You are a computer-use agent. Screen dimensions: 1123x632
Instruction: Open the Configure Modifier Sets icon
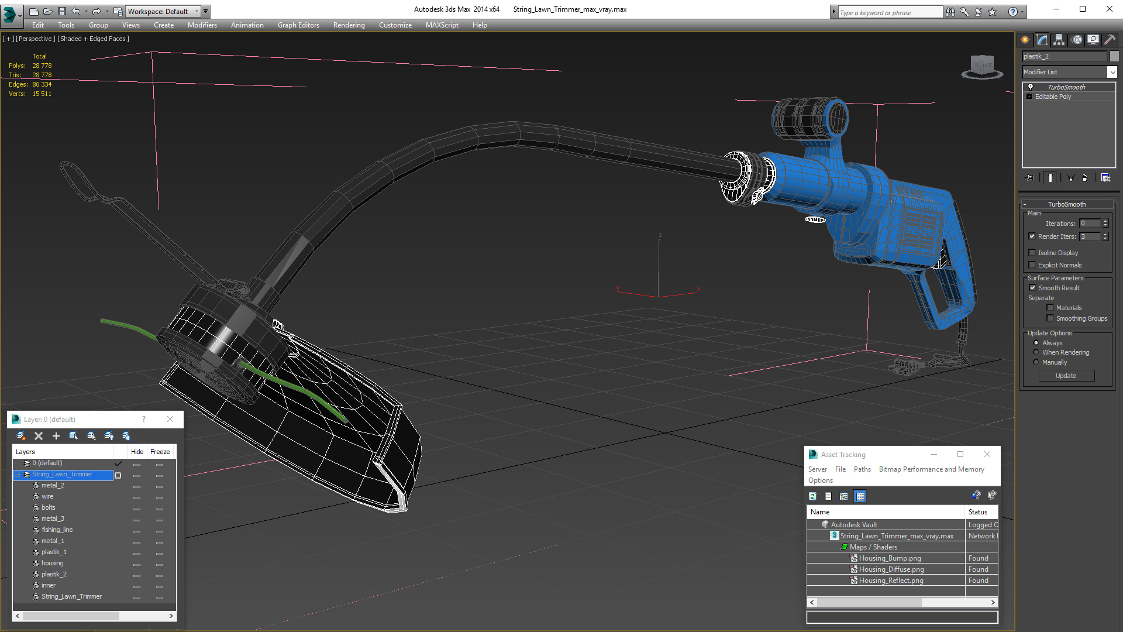pos(1105,178)
